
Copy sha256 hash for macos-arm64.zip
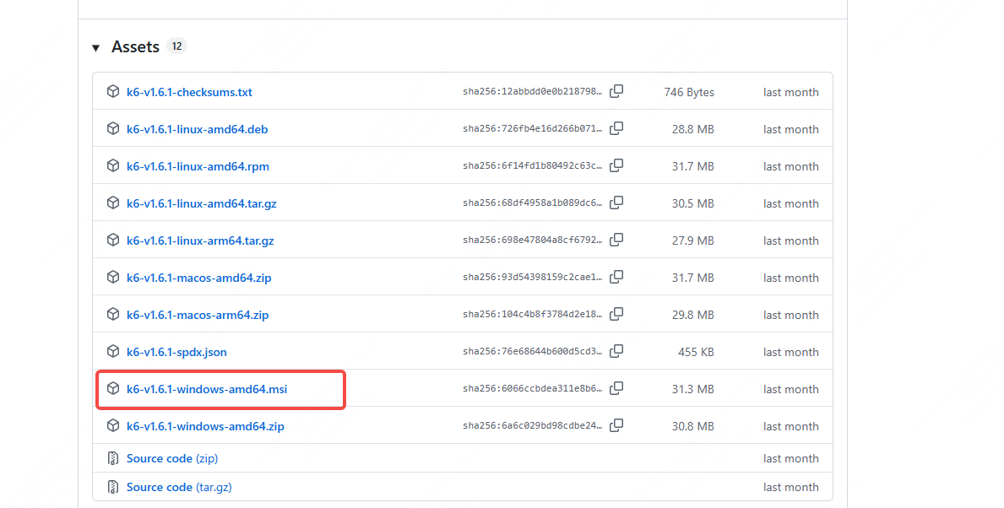(616, 314)
